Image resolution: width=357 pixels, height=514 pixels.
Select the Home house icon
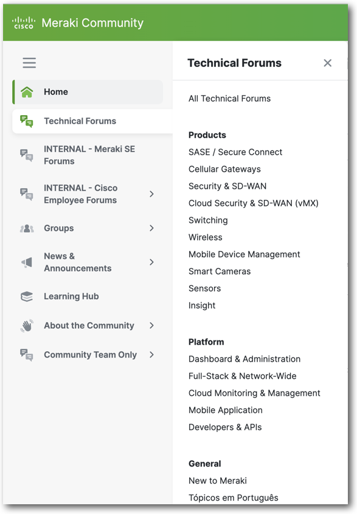click(26, 91)
